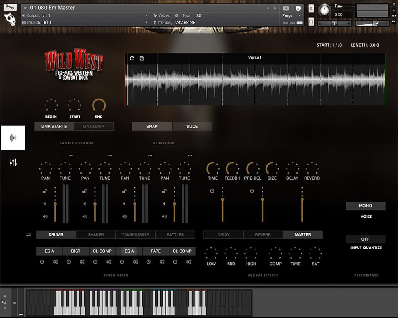This screenshot has width=398, height=318.
Task: Click the CL COMP button next to DIST
Action: tap(102, 251)
